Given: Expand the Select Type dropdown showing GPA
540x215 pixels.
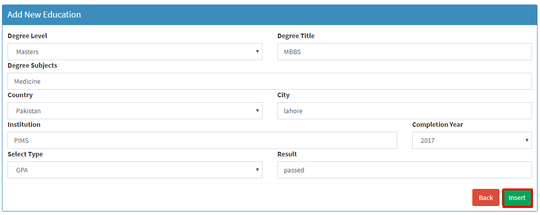Looking at the screenshot, I should [135, 170].
